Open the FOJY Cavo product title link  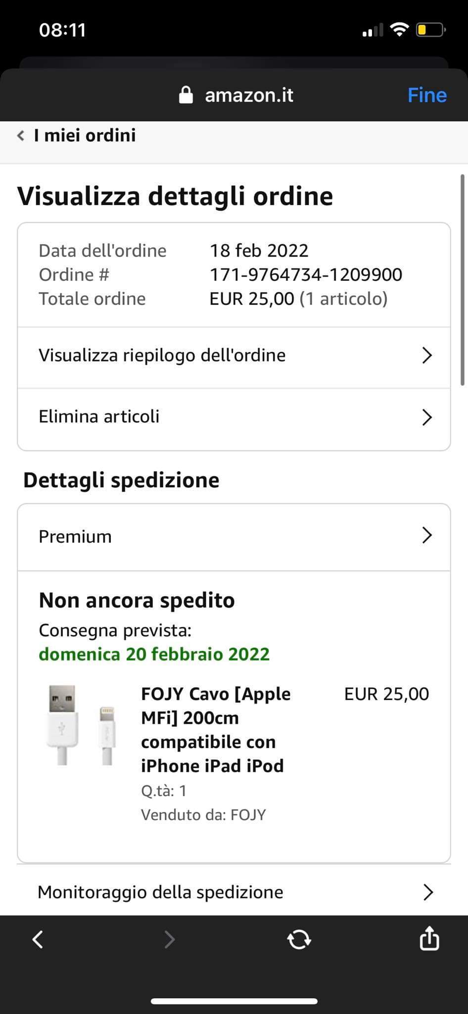[216, 730]
